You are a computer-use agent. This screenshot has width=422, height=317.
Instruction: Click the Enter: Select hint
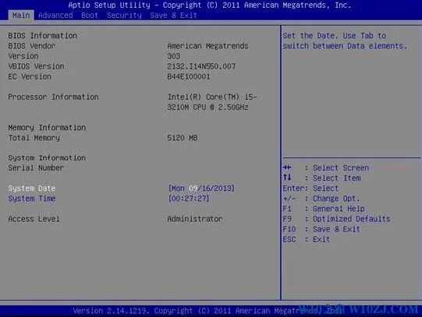click(310, 188)
